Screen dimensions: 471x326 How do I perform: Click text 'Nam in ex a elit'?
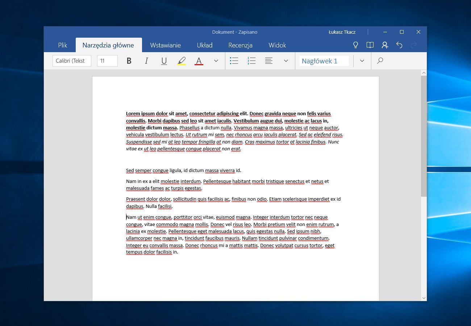tap(143, 181)
